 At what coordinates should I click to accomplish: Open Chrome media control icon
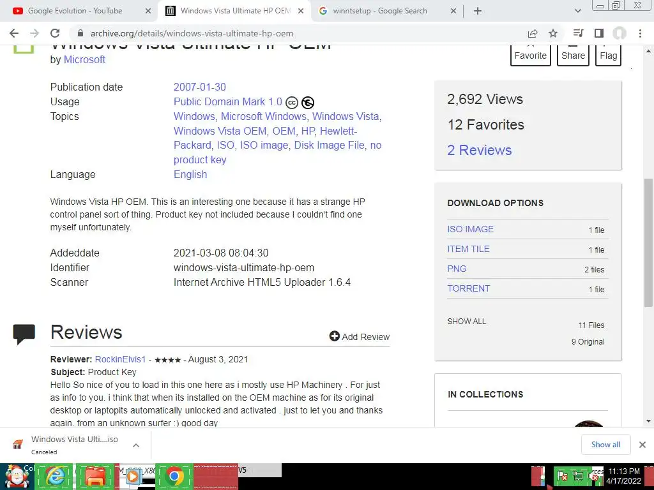(x=578, y=33)
